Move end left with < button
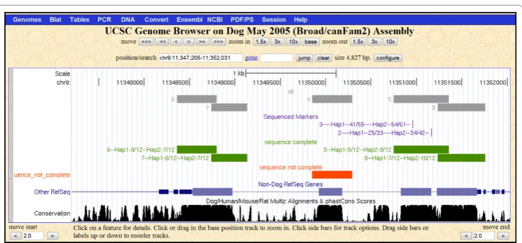Viewport: 522px width, 243px height. (x=466, y=236)
